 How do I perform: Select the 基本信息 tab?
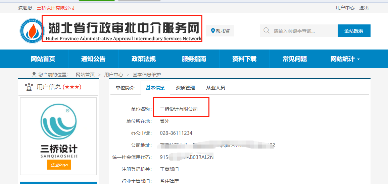tap(155, 88)
